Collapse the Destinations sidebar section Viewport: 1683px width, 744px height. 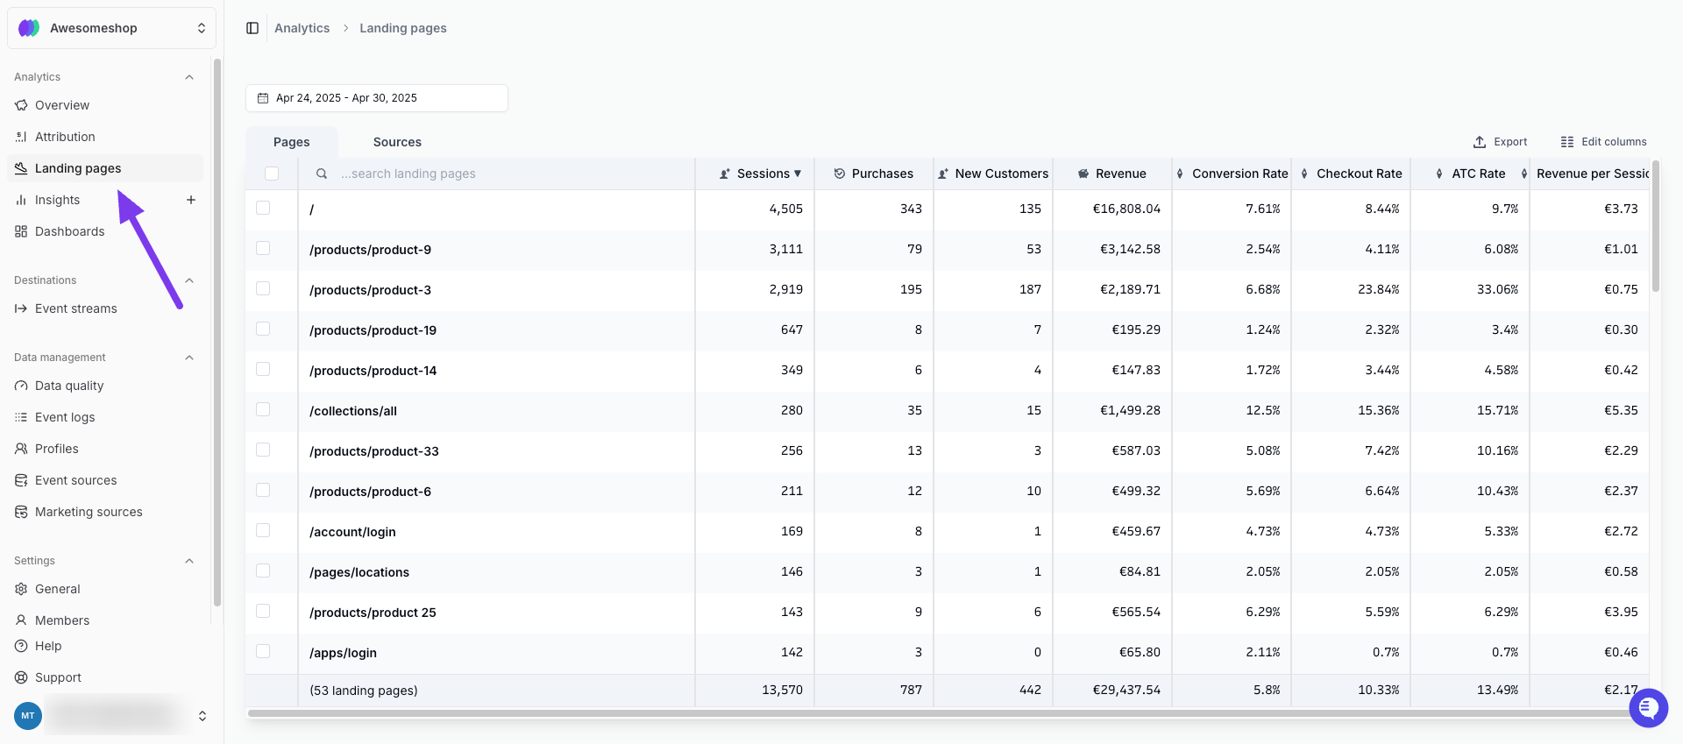[x=189, y=280]
